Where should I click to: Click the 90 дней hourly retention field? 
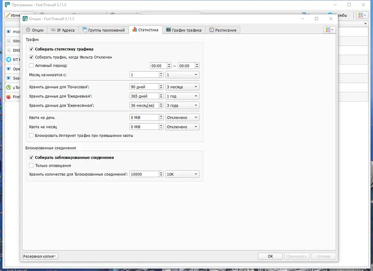(144, 87)
